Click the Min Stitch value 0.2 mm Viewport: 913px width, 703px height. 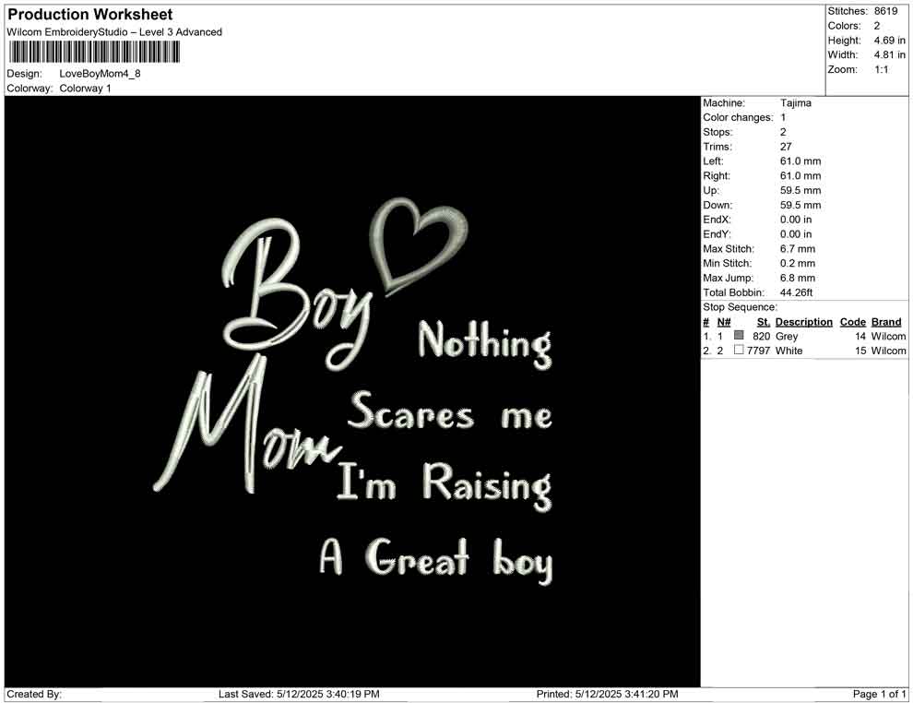(x=797, y=263)
